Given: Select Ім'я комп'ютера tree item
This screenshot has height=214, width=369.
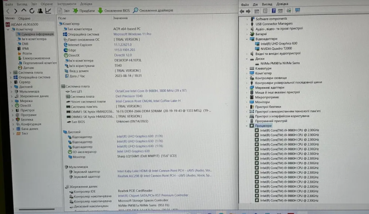Looking at the screenshot, I should (32, 39).
